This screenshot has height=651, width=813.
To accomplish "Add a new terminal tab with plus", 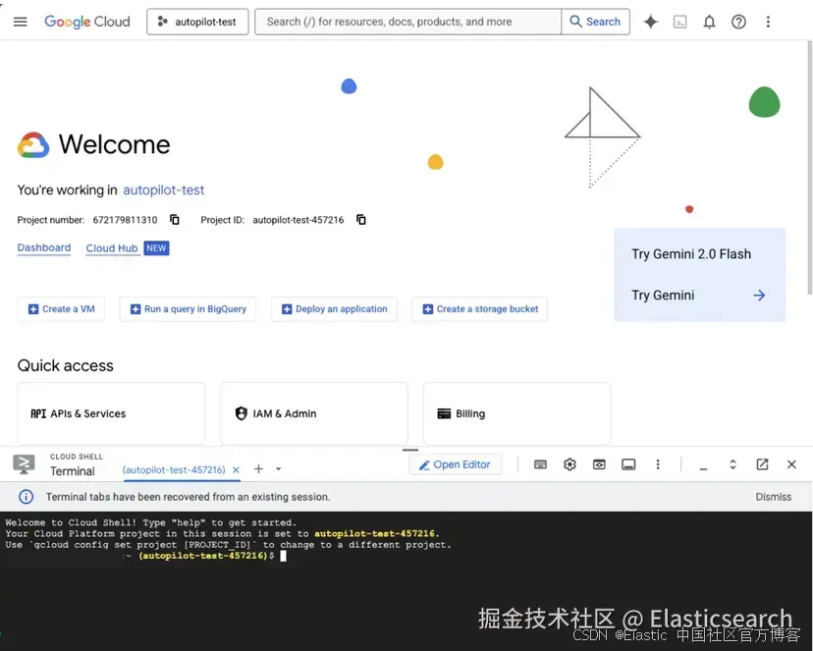I will click(258, 469).
